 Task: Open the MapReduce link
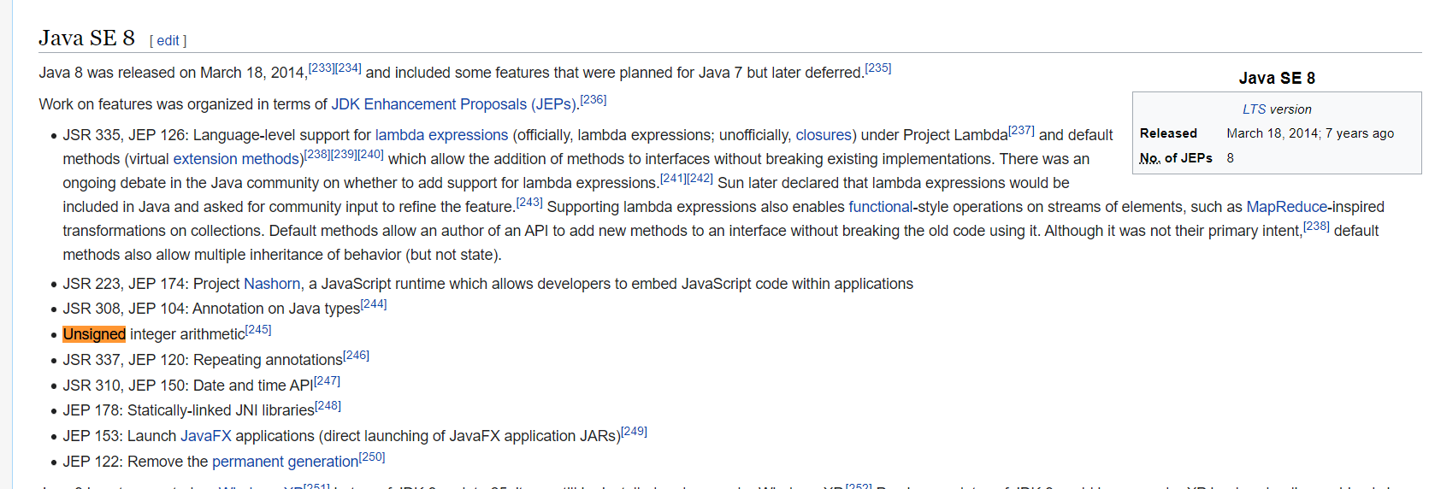1287,207
